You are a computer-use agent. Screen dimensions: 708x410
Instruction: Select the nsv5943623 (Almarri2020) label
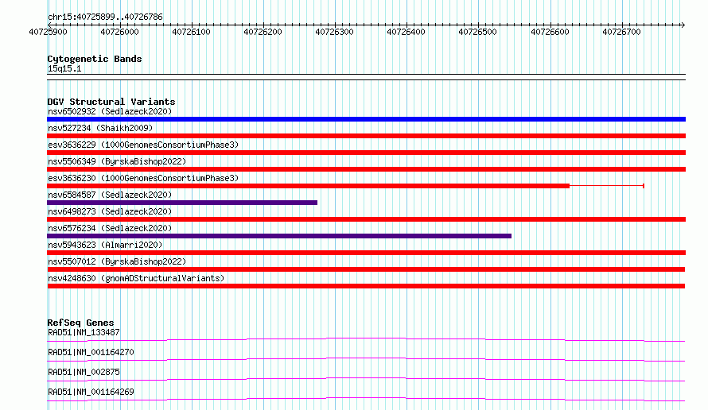[105, 245]
